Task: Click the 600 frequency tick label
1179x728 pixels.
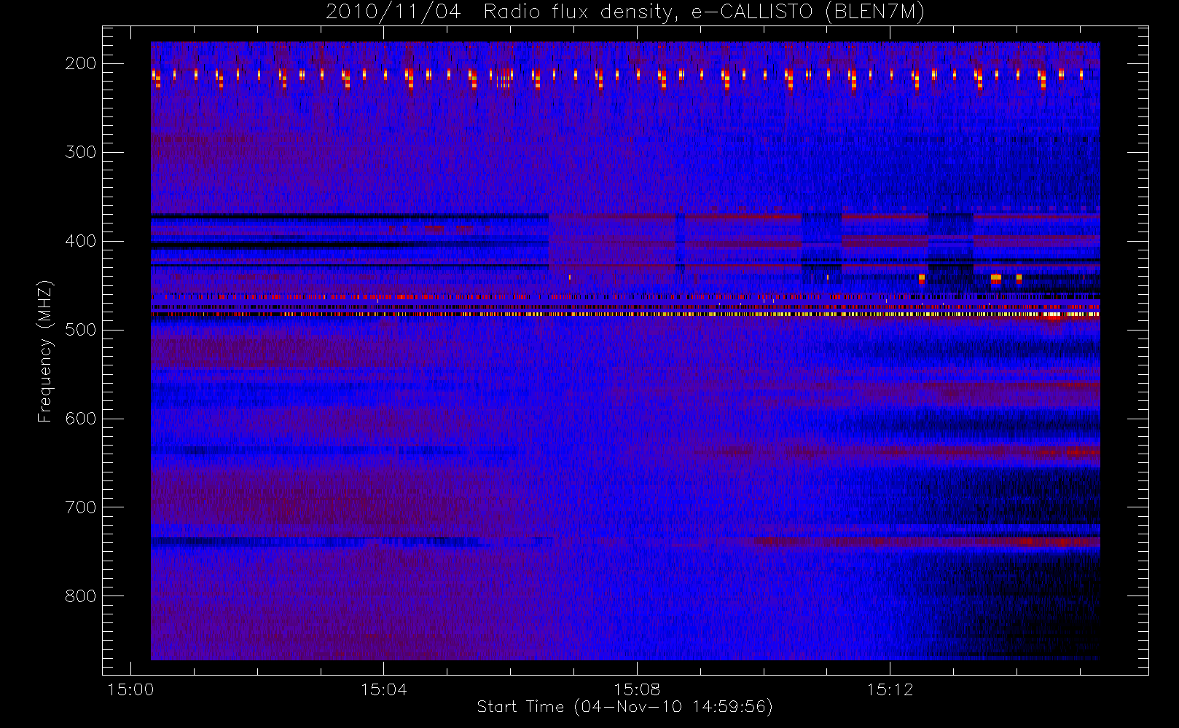Action: 81,419
